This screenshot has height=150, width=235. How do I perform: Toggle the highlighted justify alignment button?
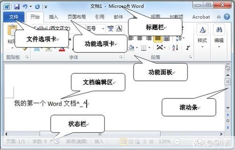pyautogui.click(x=158, y=38)
